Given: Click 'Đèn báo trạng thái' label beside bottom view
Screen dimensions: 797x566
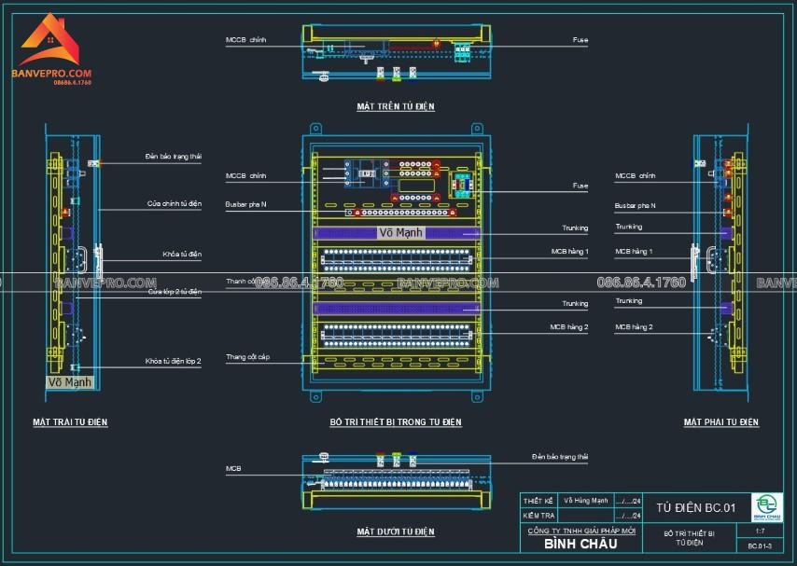Looking at the screenshot, I should [560, 457].
